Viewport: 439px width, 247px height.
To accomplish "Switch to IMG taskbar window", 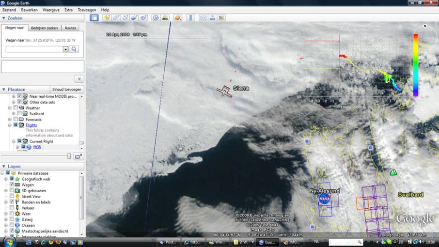I will pyautogui.click(x=292, y=242).
